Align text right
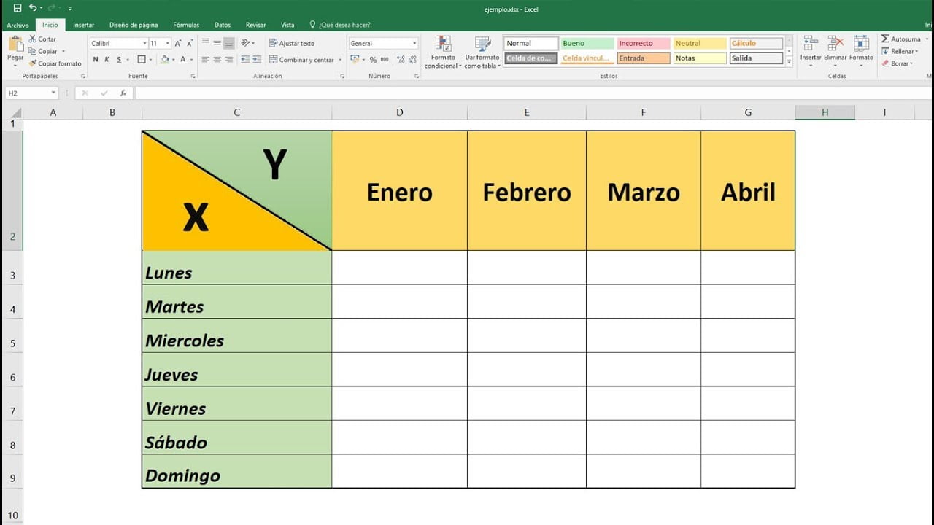Image resolution: width=934 pixels, height=525 pixels. tap(229, 60)
